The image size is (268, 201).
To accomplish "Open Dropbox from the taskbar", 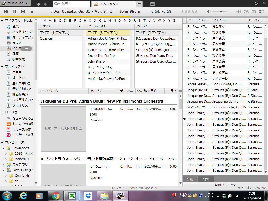I will point(88,196).
